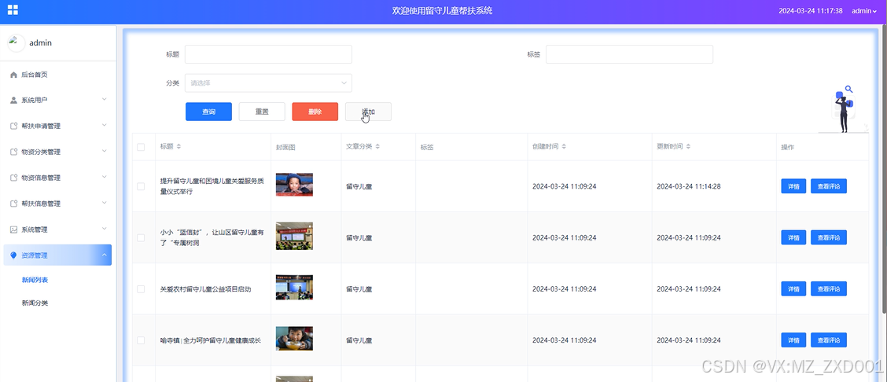Click the pin icon beside 资源管理
Screen dimensions: 887x382
13,255
